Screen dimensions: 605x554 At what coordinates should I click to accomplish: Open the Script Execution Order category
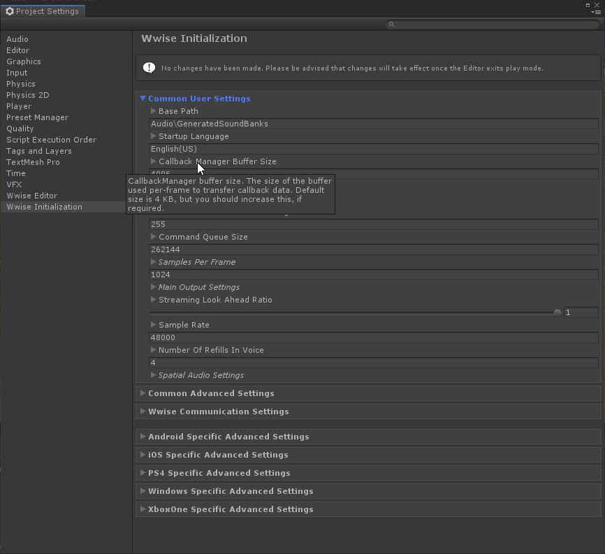[51, 140]
